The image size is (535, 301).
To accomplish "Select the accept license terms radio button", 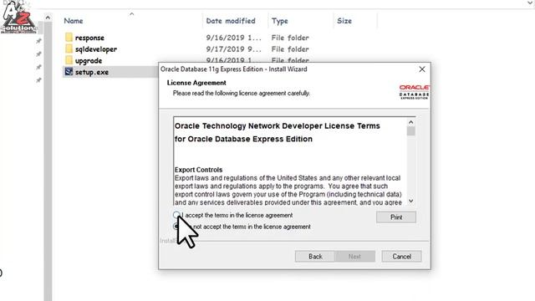I will point(176,215).
